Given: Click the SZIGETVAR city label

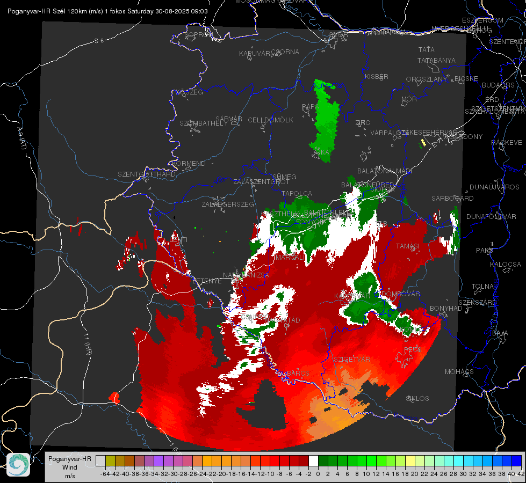Looking at the screenshot, I should coord(351,360).
